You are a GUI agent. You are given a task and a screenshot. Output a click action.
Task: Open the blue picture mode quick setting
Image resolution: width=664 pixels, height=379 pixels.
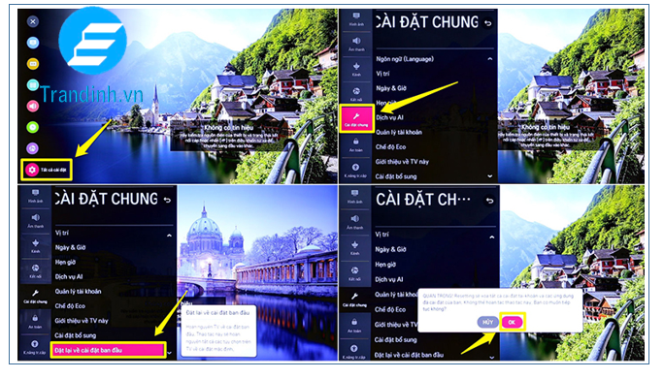[33, 43]
